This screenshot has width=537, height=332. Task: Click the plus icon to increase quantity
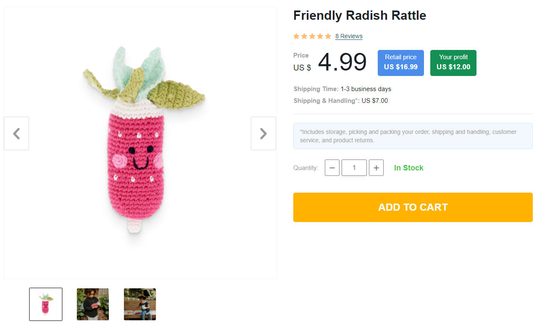tap(376, 167)
